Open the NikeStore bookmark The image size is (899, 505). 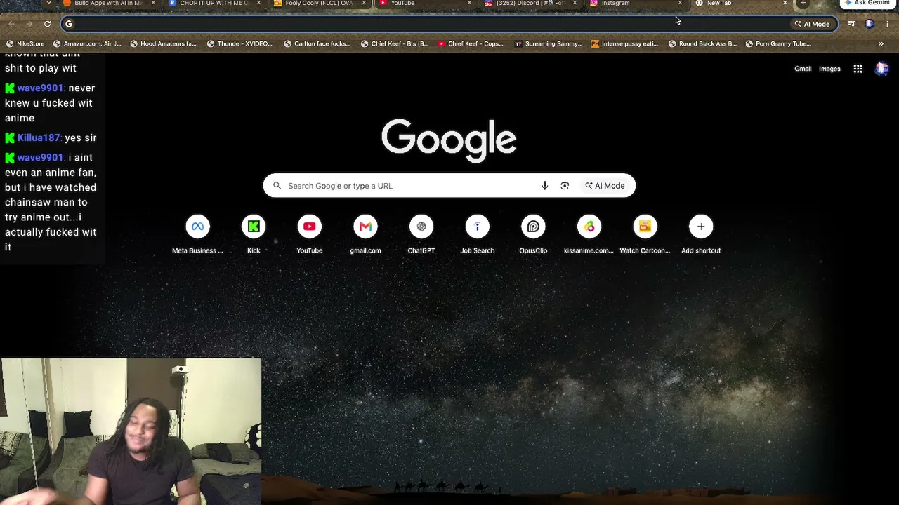[25, 43]
